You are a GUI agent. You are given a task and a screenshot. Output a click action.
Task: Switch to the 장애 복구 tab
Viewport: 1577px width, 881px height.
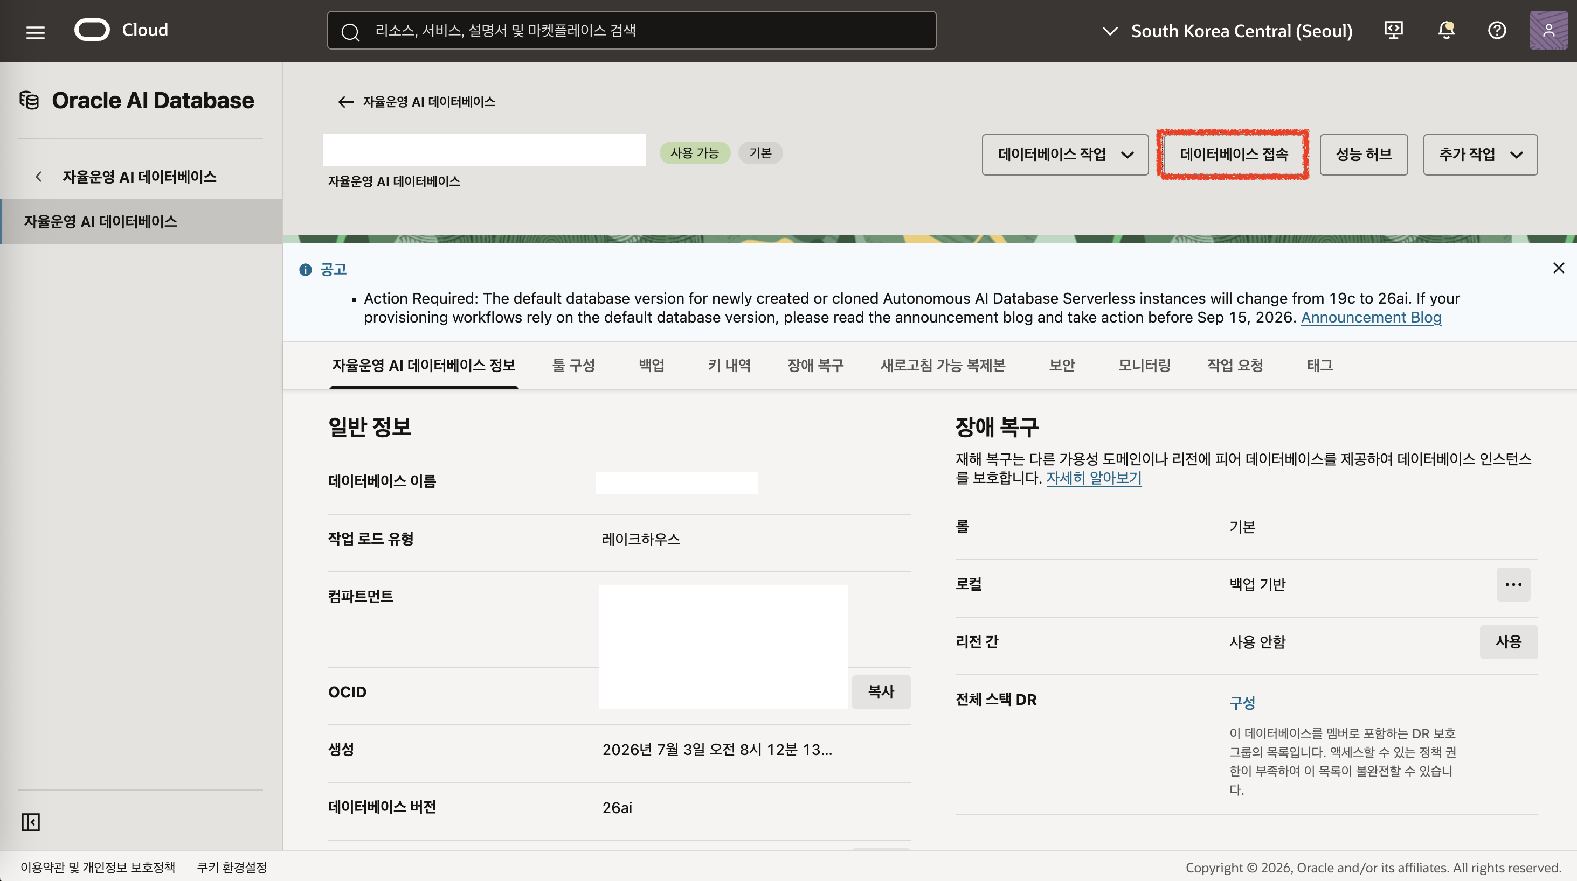[815, 365]
